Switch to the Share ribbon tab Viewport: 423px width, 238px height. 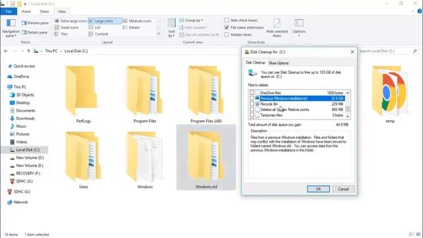[x=44, y=12]
